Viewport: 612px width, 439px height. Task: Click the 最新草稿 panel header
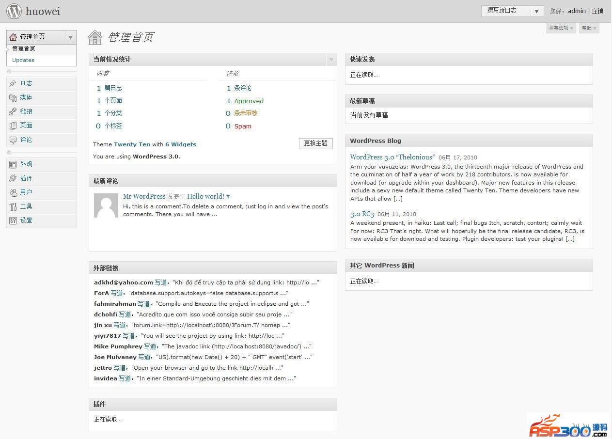(469, 101)
